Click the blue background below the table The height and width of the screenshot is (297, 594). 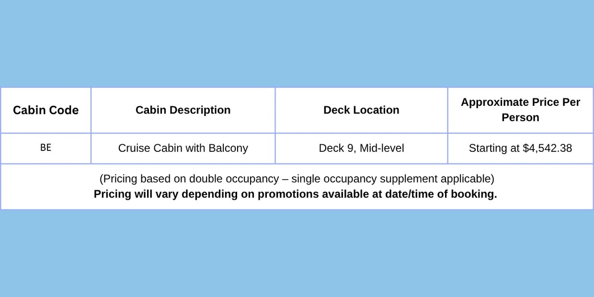[x=297, y=254]
